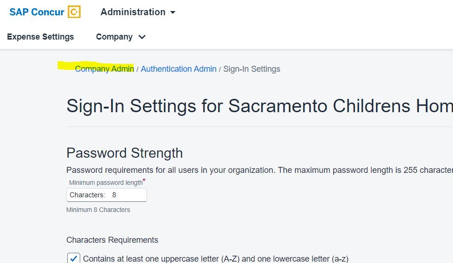Click the password requirements description text
The image size is (453, 263).
[259, 170]
